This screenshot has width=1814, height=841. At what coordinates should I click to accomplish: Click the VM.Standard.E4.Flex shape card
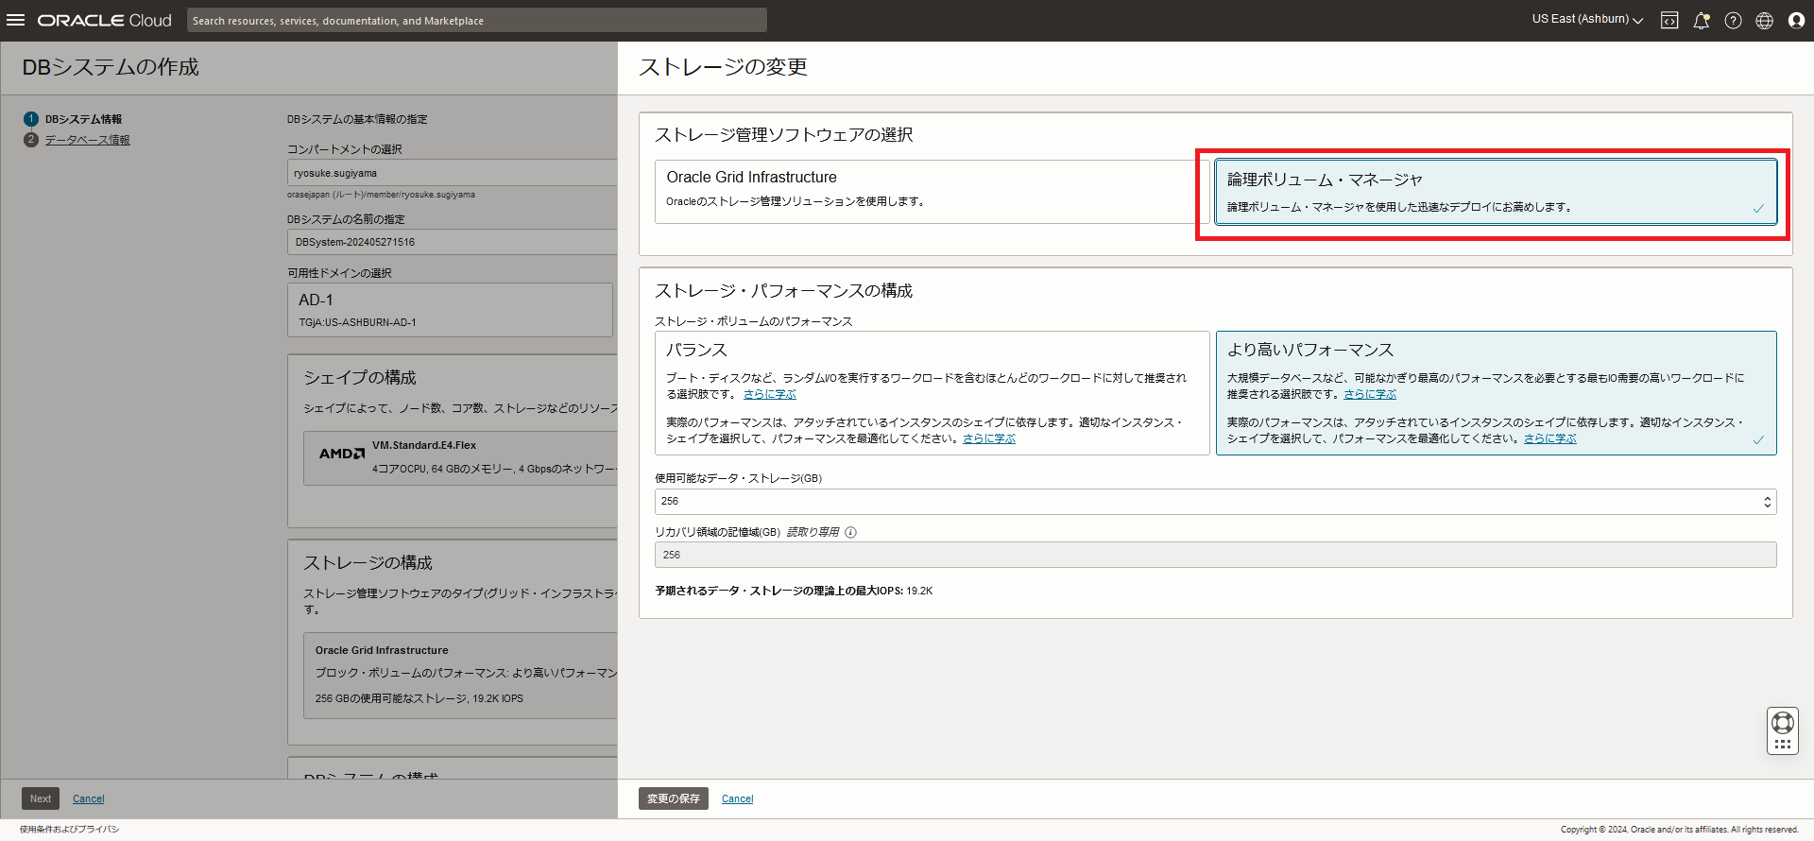[x=460, y=458]
